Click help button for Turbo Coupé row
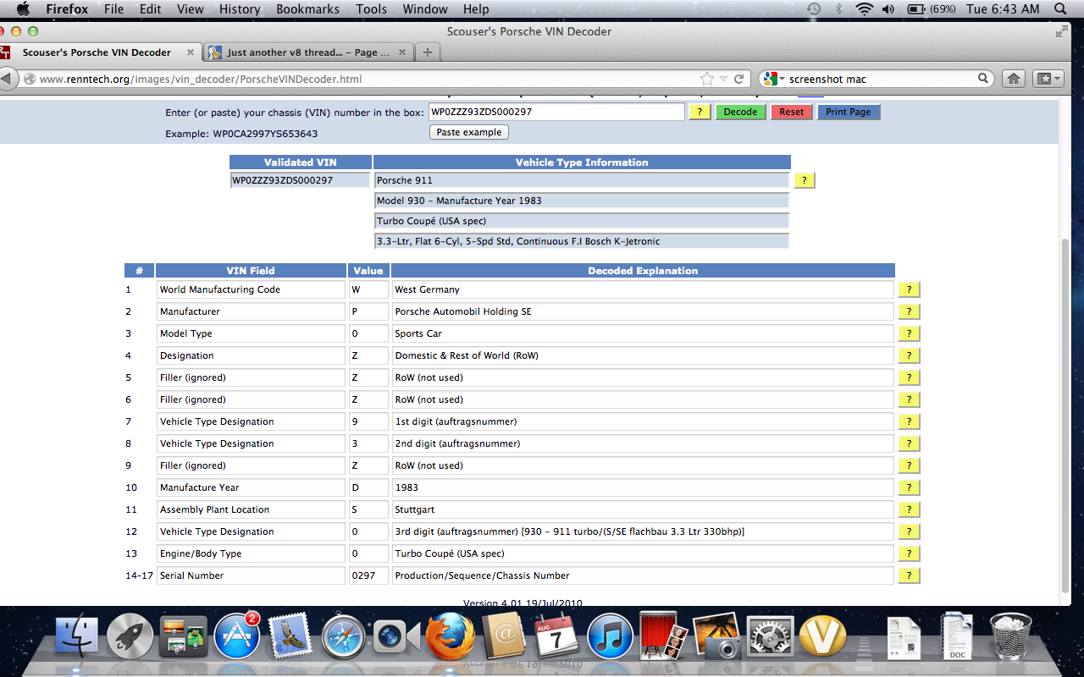 909,553
